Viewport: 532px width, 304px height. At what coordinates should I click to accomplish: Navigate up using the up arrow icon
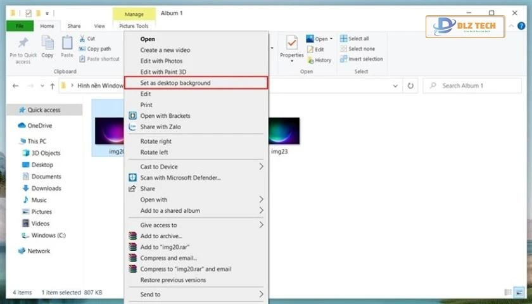coord(52,85)
